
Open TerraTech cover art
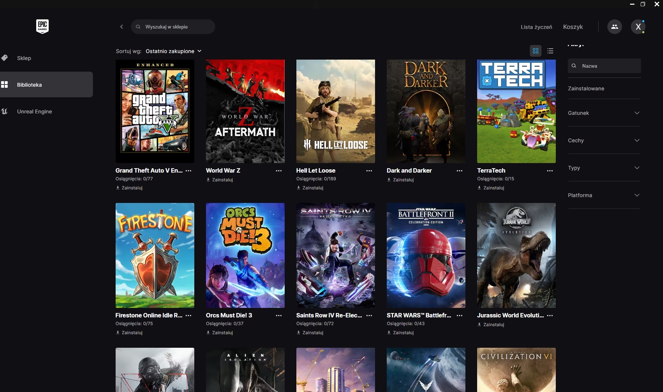pyautogui.click(x=516, y=111)
